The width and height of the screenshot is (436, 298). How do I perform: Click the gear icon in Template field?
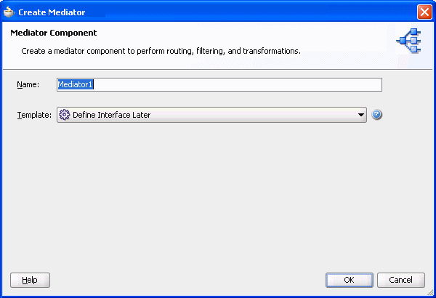(64, 115)
